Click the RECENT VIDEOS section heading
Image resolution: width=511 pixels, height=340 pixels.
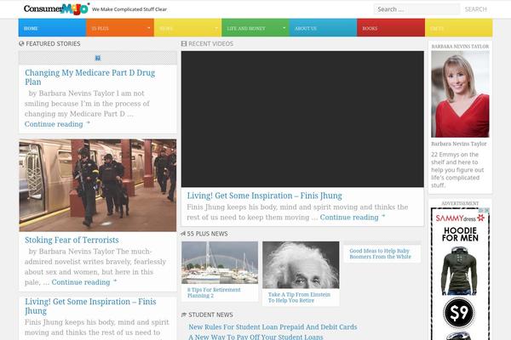tap(210, 43)
